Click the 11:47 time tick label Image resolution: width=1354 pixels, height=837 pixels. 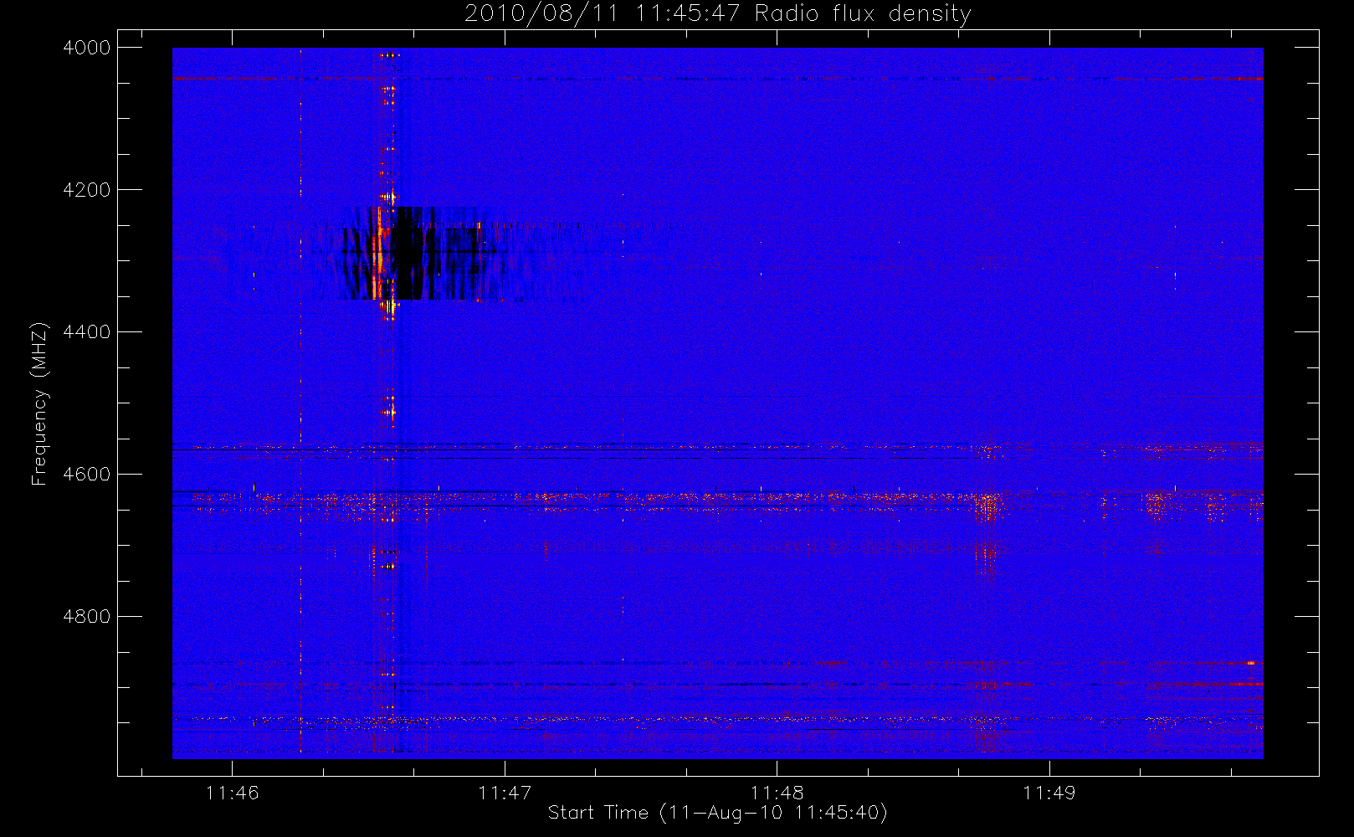point(505,793)
